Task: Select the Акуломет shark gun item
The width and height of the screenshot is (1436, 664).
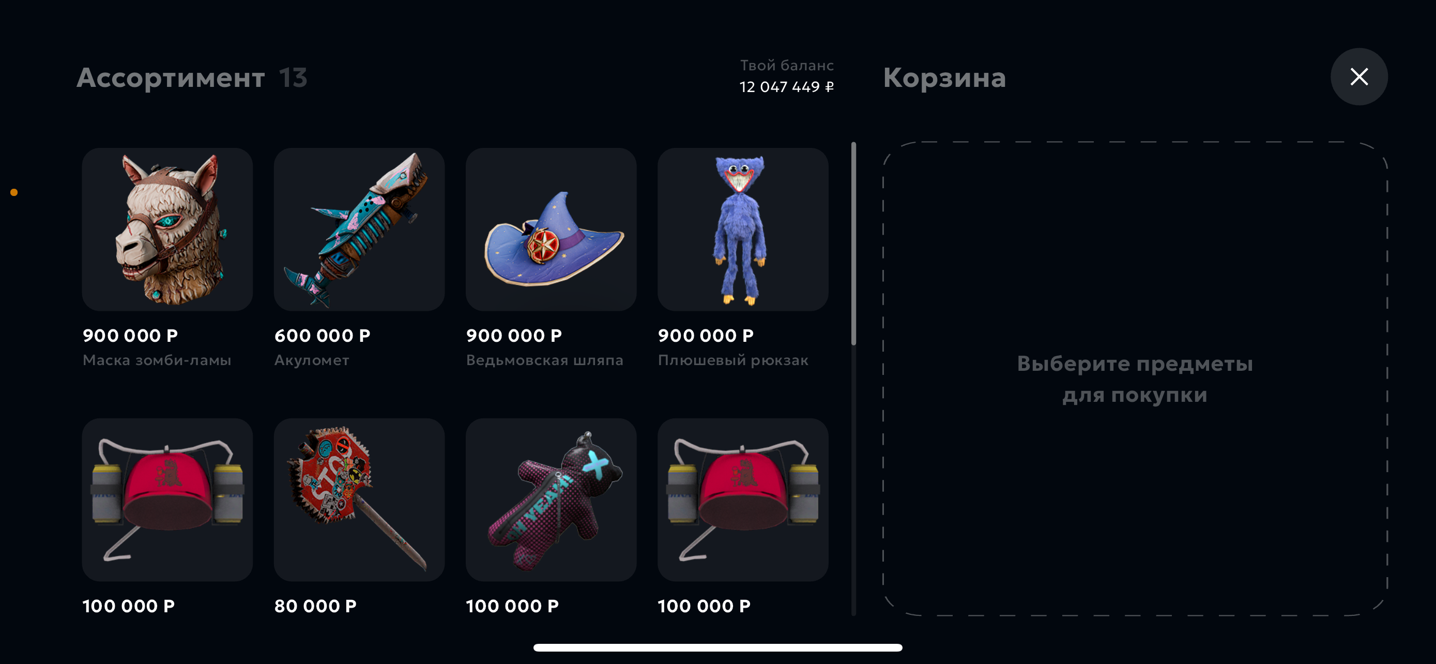Action: coord(359,229)
